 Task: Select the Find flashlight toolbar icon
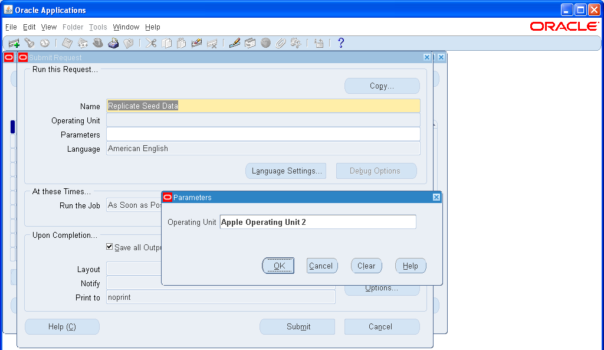tap(29, 42)
